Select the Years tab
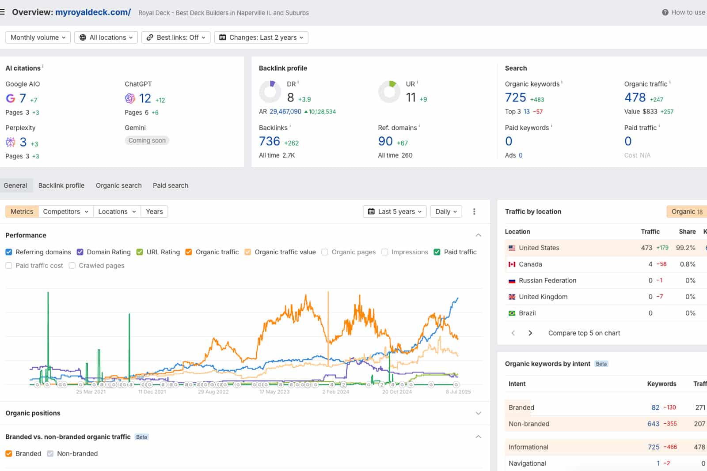 pyautogui.click(x=154, y=211)
